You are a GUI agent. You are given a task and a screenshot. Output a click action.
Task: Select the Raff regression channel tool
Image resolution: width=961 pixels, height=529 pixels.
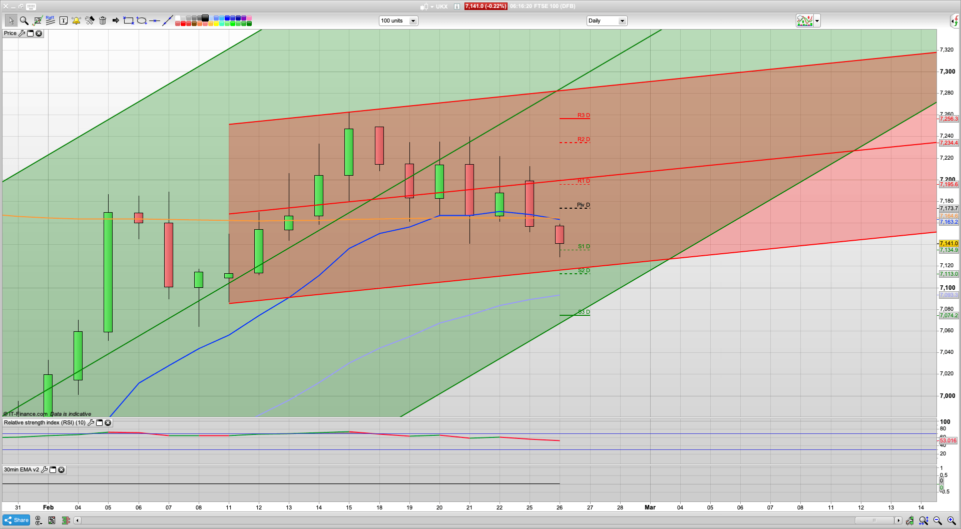[50, 20]
